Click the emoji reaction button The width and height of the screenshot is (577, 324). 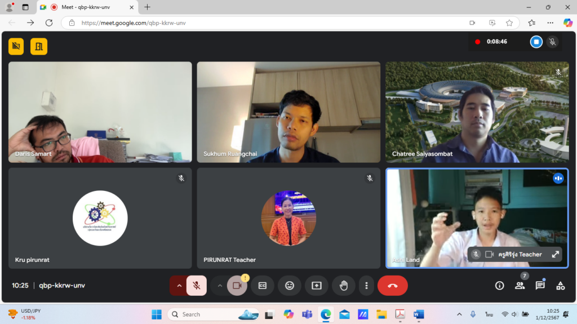coord(290,285)
